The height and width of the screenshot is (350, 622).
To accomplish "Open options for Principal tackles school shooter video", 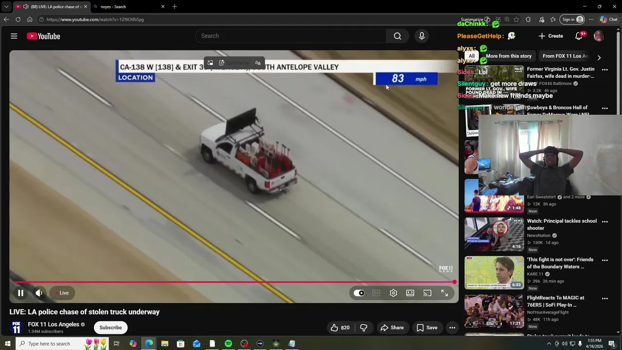I will click(605, 222).
